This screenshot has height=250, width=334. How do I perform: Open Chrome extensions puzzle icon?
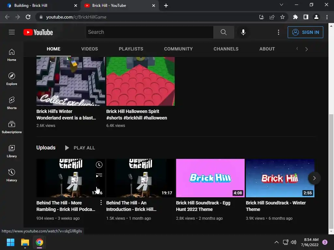point(295,17)
